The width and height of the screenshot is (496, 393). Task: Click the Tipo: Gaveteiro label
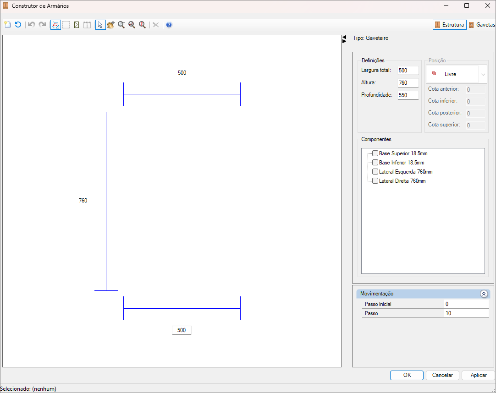(x=370, y=38)
